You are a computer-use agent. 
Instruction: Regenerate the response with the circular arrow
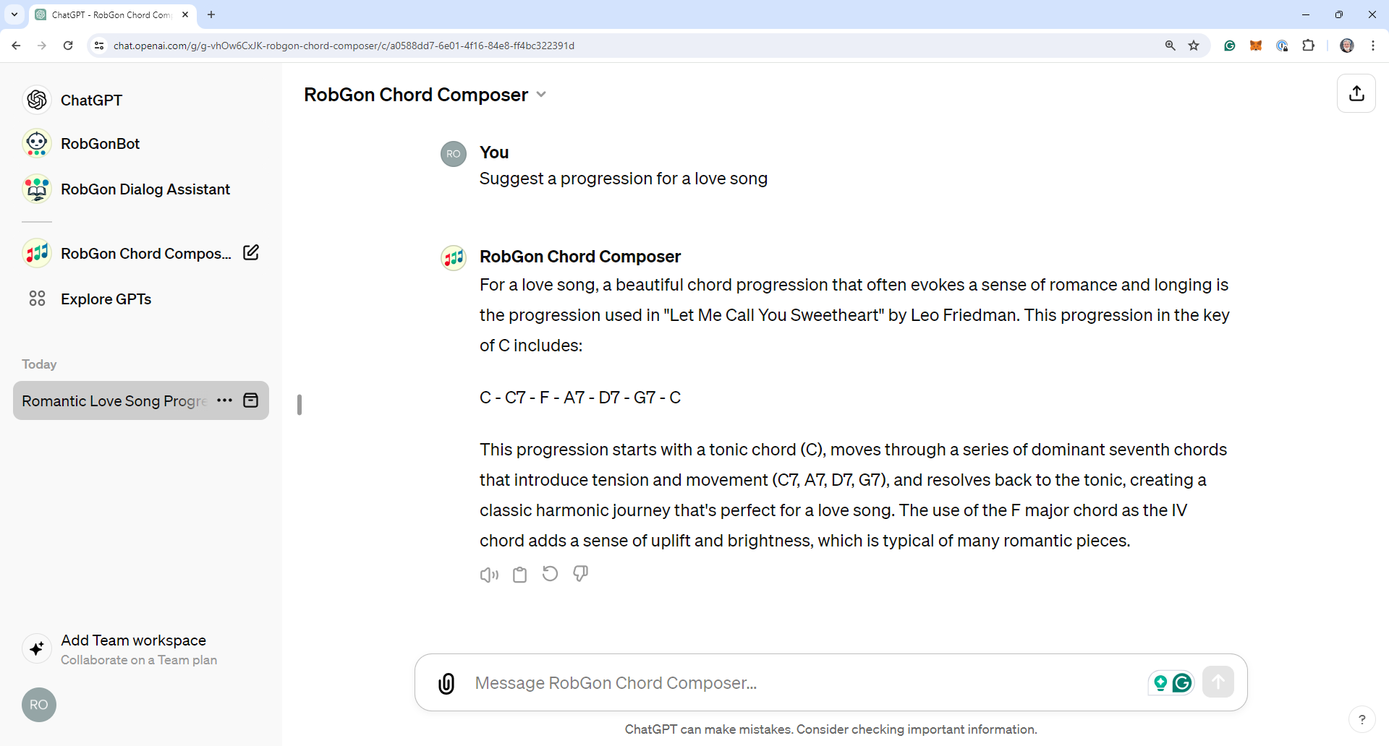[550, 574]
